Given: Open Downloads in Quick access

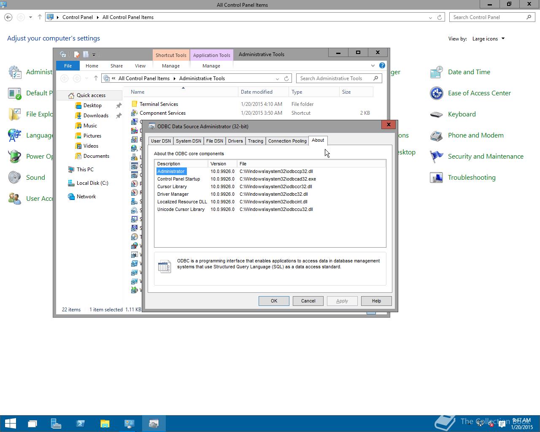Looking at the screenshot, I should pos(96,116).
